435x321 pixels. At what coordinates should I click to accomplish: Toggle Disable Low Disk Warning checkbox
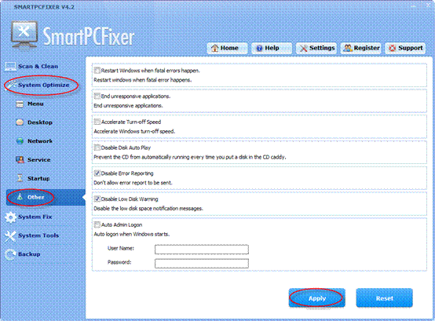coord(97,199)
